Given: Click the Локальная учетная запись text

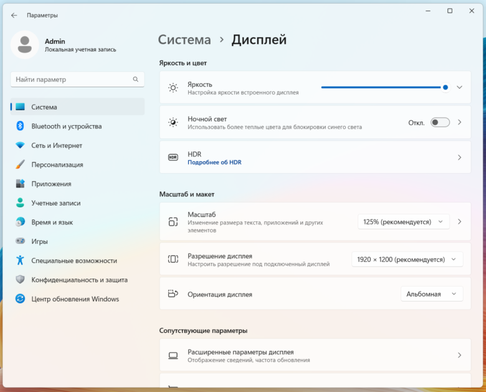Looking at the screenshot, I should [80, 50].
